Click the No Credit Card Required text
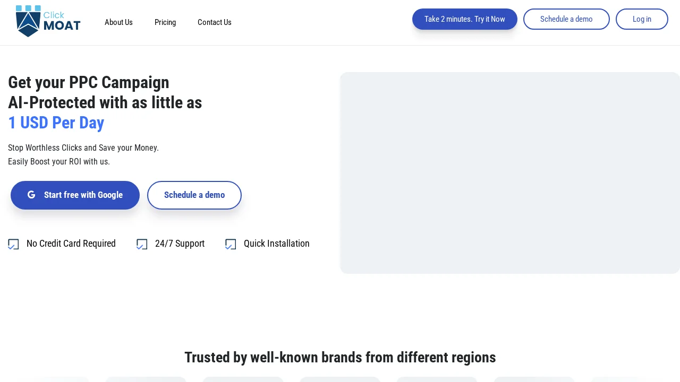680x382 pixels. 71,244
